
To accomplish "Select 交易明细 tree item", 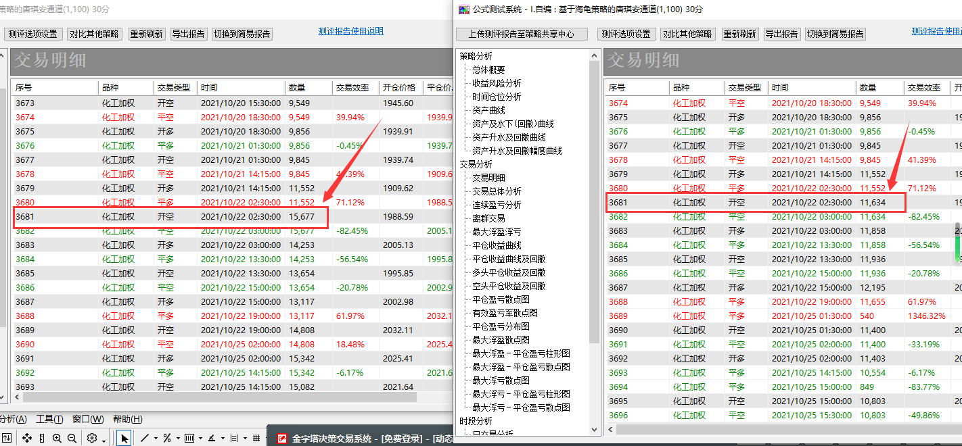I will coord(488,178).
